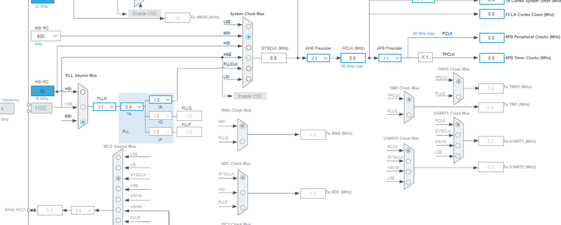Open the MCO /1 divider dropdown
Screen dimensions: 561x225
point(83,210)
